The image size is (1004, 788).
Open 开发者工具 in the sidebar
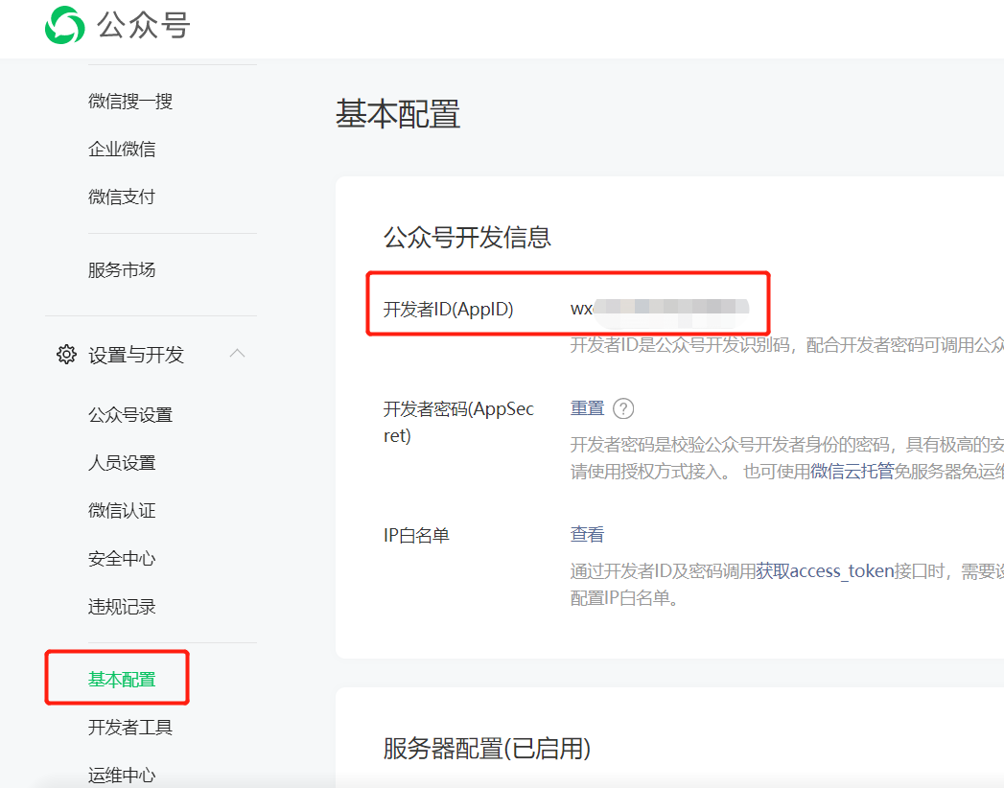[x=130, y=728]
